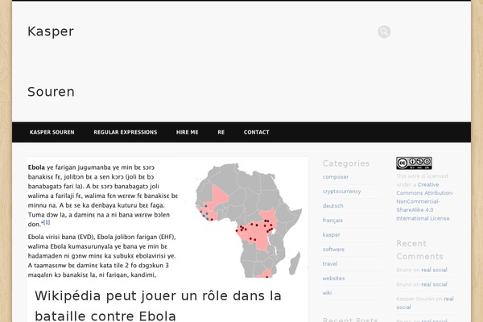Image resolution: width=483 pixels, height=322 pixels.
Task: Browse the français category
Action: click(332, 221)
